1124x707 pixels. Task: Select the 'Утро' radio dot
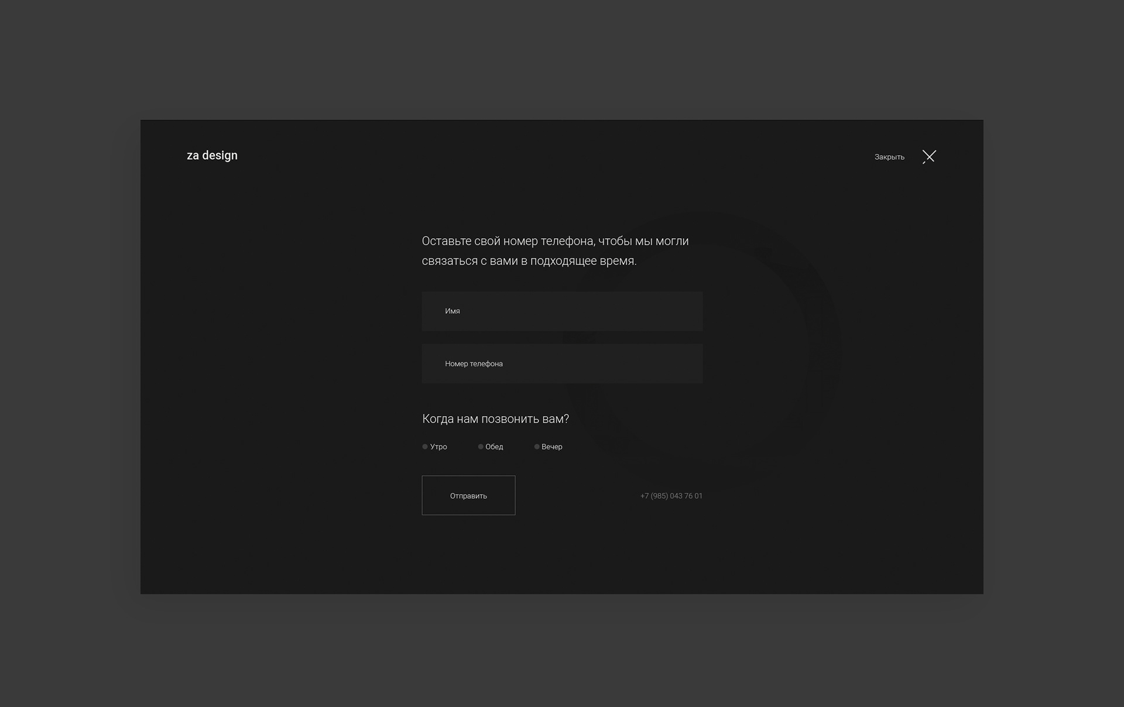coord(425,447)
